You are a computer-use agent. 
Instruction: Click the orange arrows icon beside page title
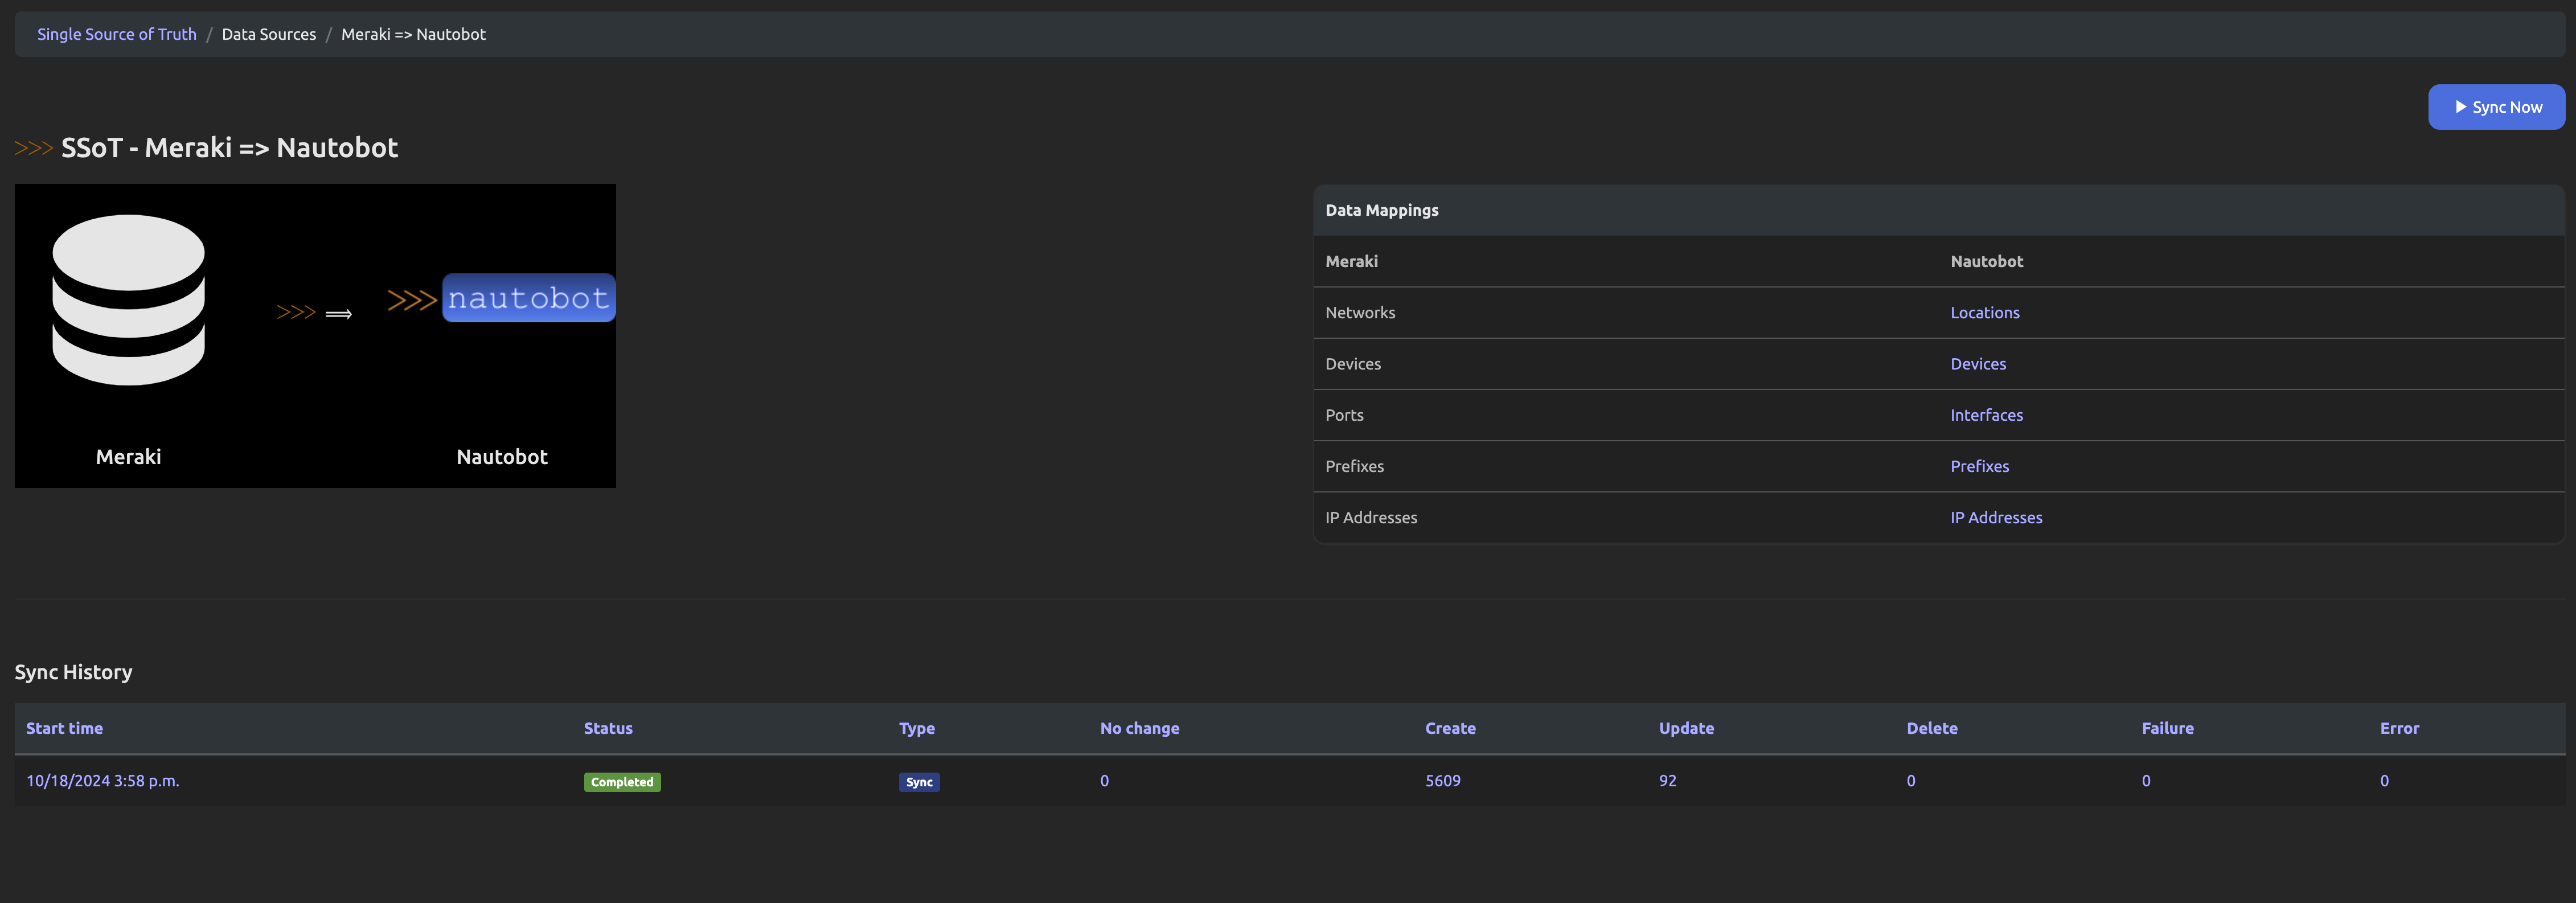33,148
